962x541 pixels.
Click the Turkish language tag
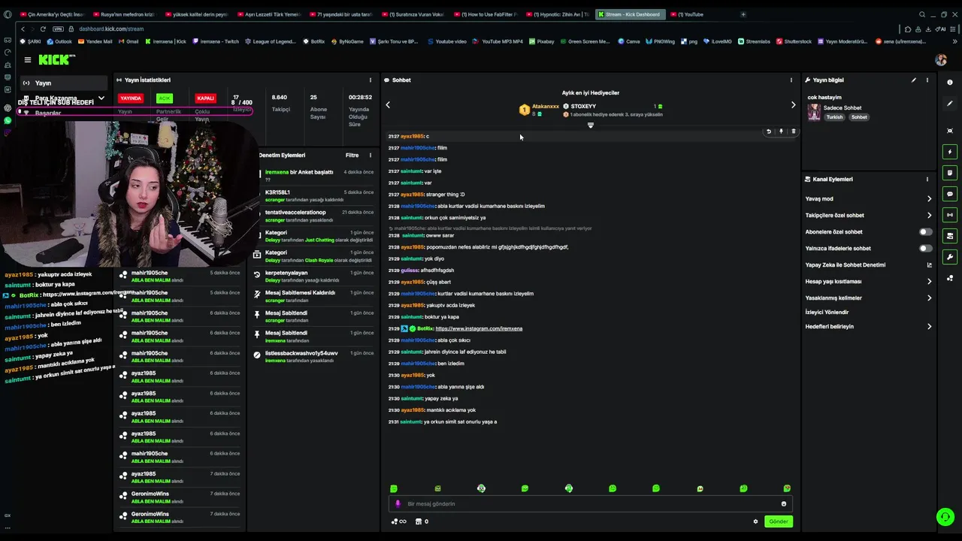835,117
